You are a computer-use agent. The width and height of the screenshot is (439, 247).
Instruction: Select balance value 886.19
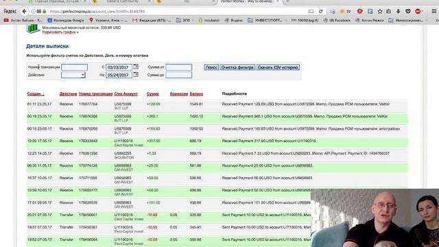[195, 141]
